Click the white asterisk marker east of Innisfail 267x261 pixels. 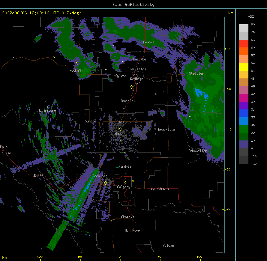[155, 94]
